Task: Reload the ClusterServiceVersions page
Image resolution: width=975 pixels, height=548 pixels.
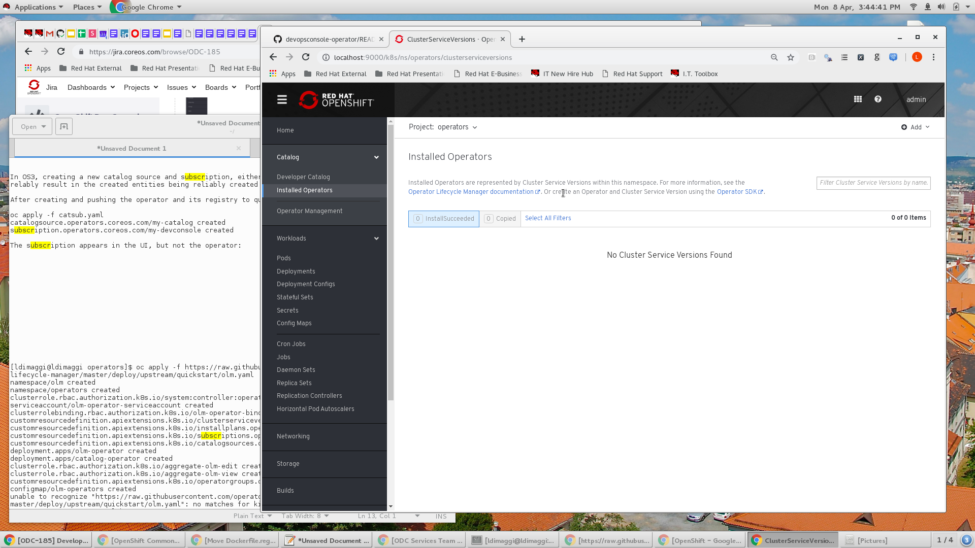Action: (x=306, y=57)
